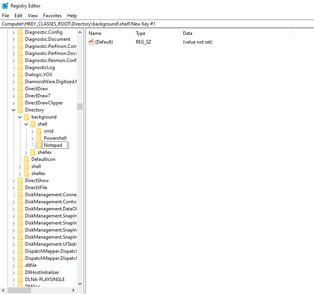
Task: Select the DirectShow folder icon
Action: coord(21,180)
